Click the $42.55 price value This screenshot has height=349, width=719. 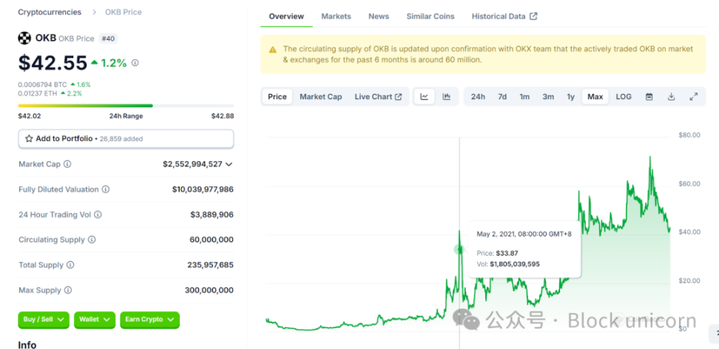point(53,63)
